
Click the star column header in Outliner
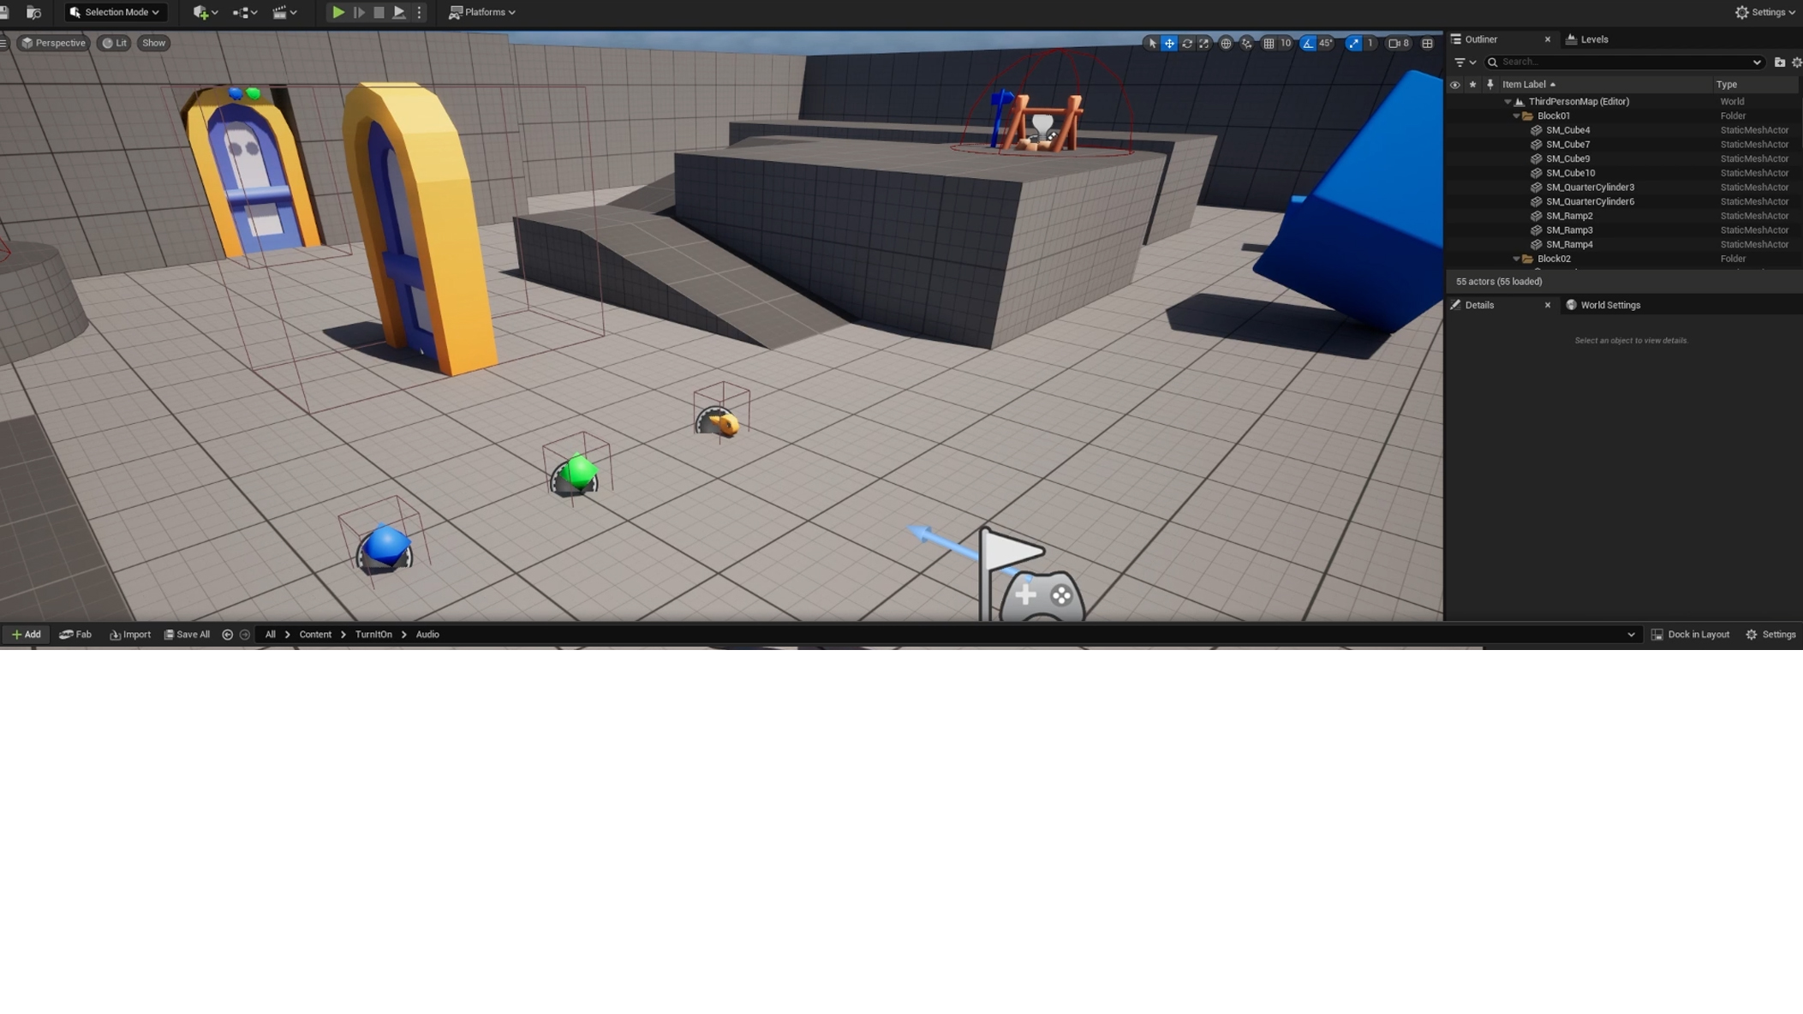click(1472, 85)
